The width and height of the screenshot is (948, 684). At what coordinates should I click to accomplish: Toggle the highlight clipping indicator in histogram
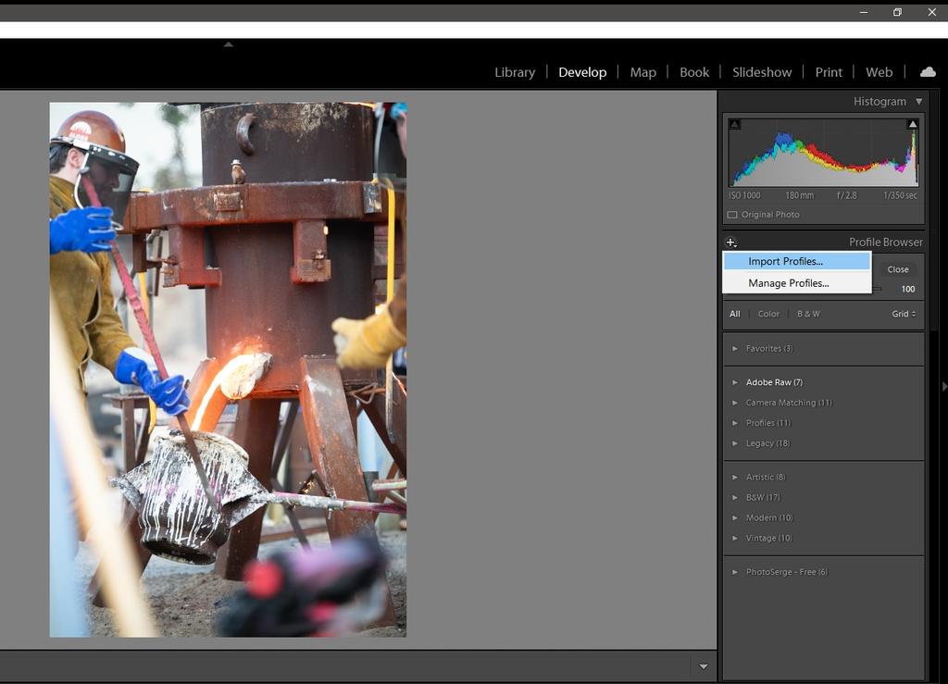coord(913,124)
